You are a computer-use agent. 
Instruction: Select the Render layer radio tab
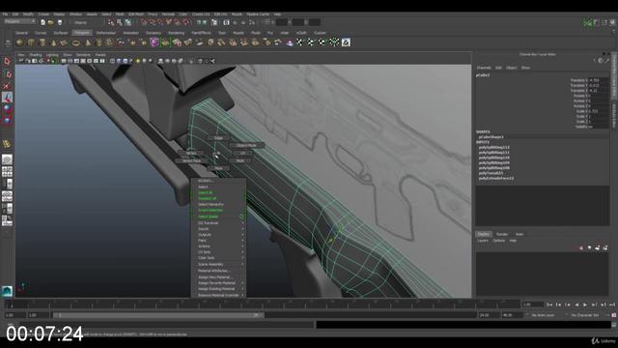[502, 234]
